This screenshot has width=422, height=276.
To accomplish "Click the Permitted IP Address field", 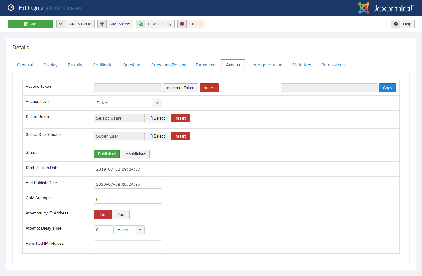I will click(128, 245).
